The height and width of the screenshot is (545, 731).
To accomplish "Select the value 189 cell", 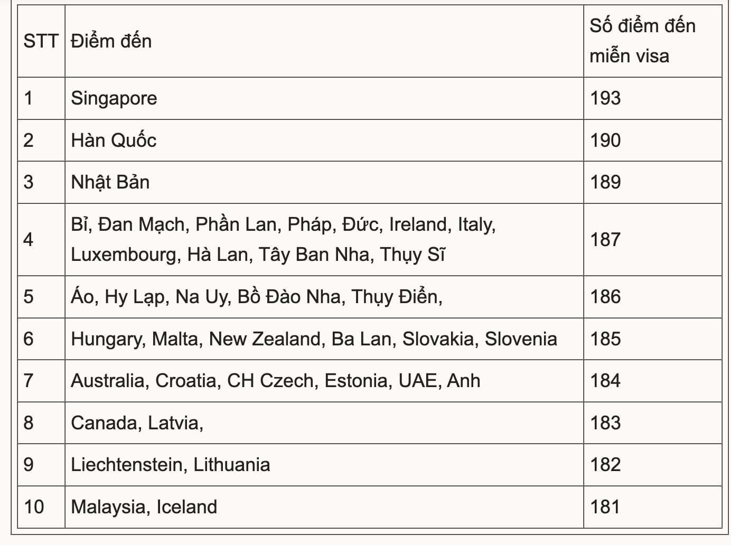I will 605,182.
